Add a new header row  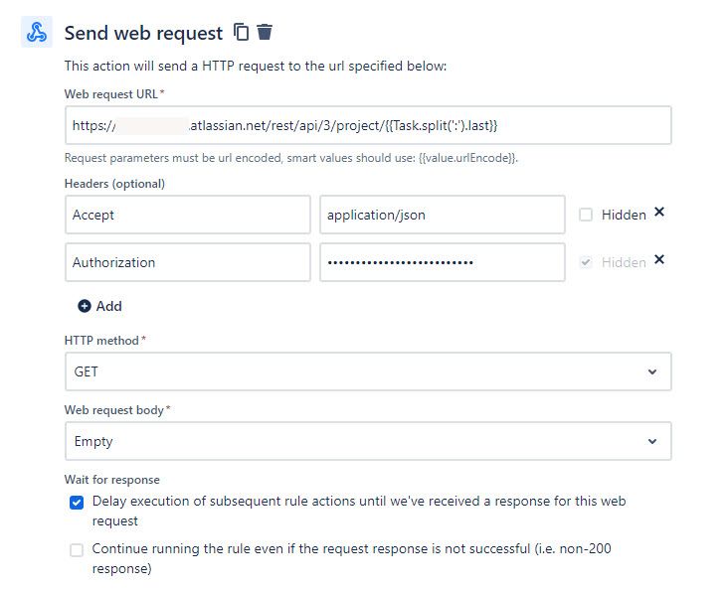99,306
